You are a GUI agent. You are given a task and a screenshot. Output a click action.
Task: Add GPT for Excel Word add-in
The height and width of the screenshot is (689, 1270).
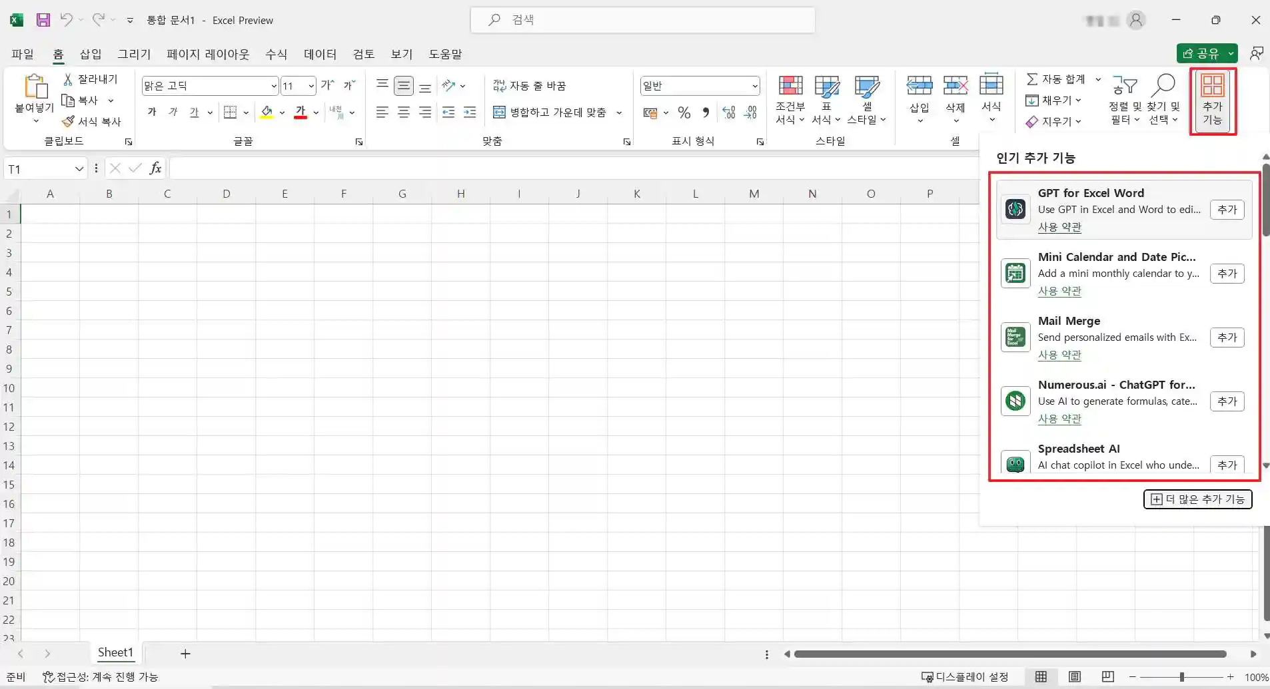[1227, 210]
